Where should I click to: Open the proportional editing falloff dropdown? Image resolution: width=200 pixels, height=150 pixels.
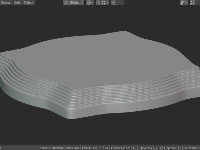point(120,2)
